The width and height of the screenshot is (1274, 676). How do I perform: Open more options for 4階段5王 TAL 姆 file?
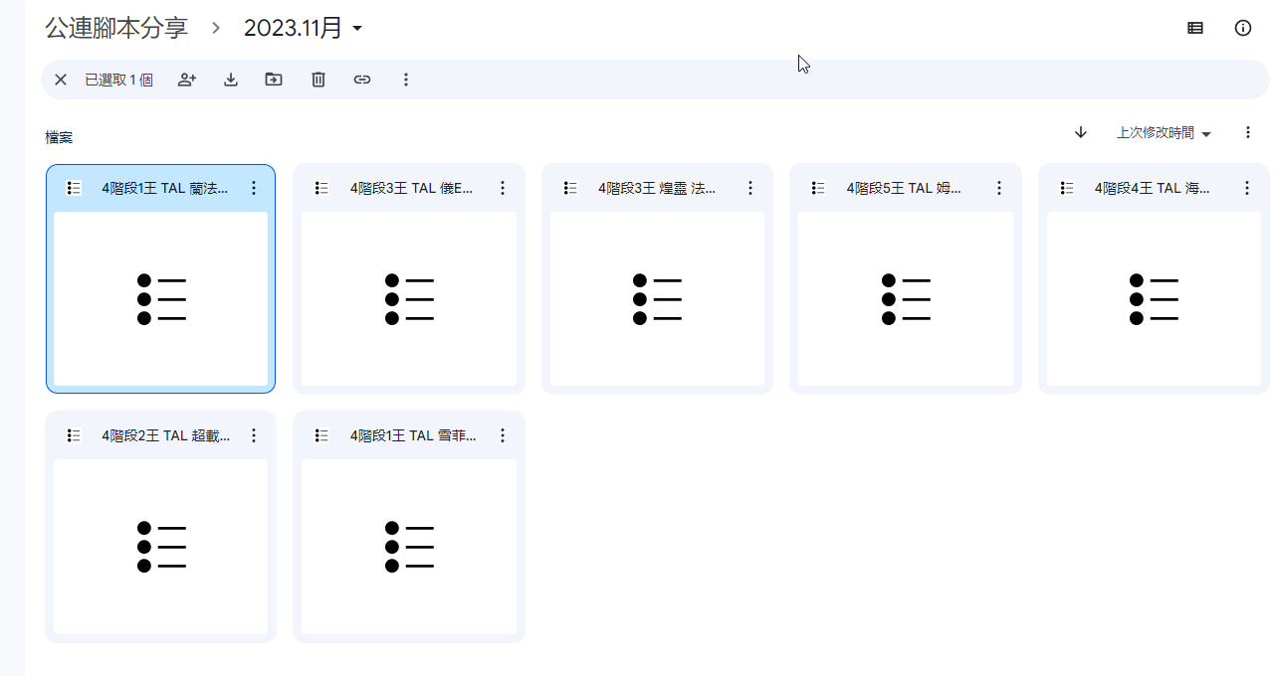point(998,188)
